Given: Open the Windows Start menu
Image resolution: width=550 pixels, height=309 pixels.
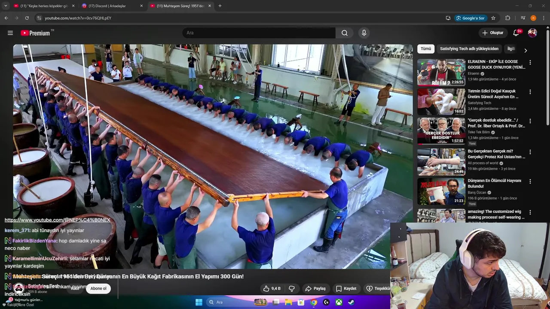Looking at the screenshot, I should [x=199, y=302].
